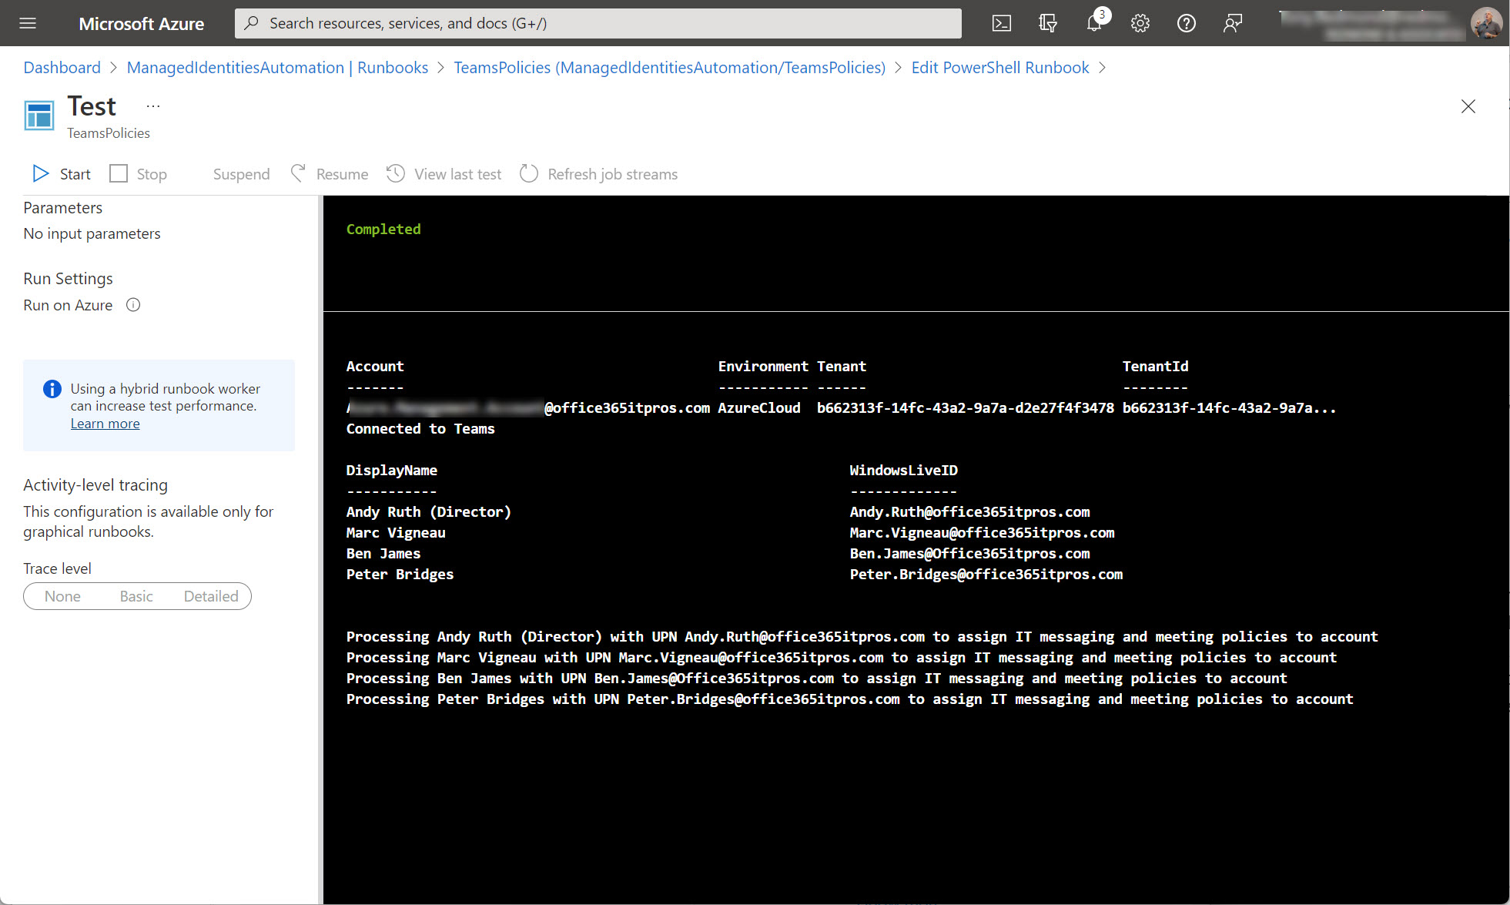Close the Test pane with the X
The image size is (1510, 905).
pos(1468,106)
